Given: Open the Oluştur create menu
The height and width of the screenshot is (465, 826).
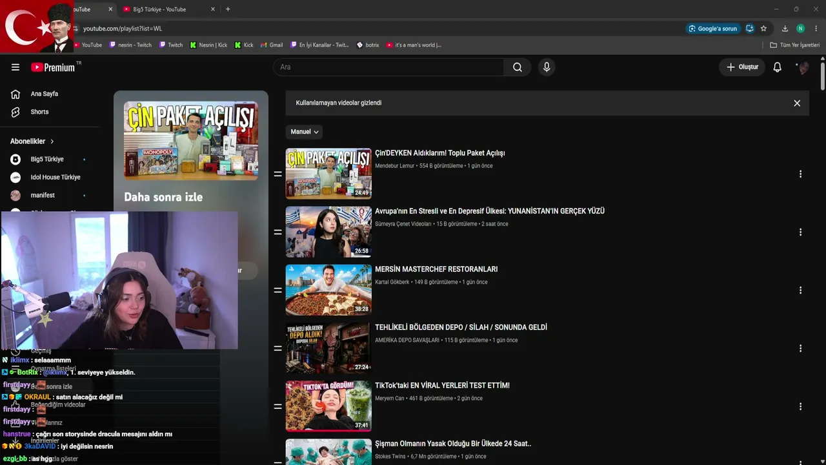Looking at the screenshot, I should click(742, 67).
